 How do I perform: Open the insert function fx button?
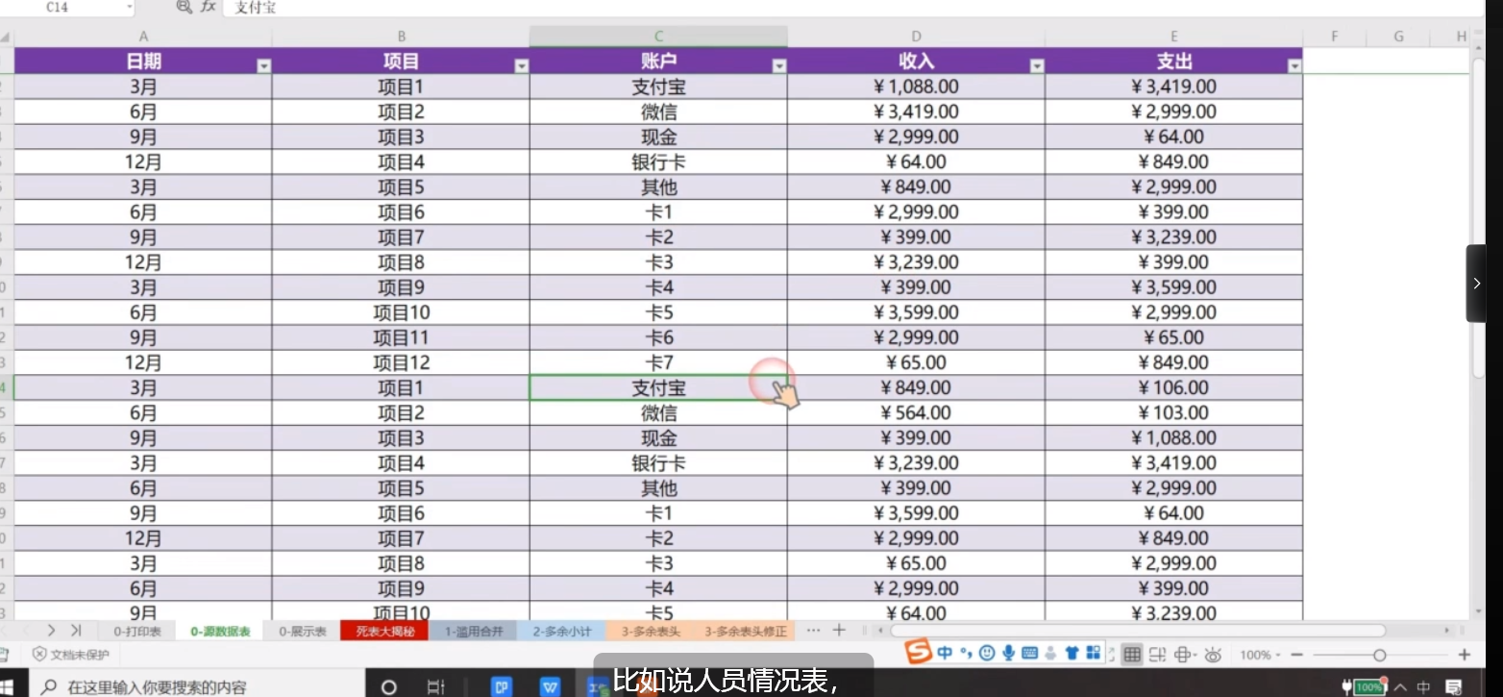(209, 7)
